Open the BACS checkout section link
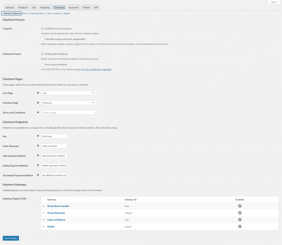The image size is (282, 245). pyautogui.click(x=25, y=13)
